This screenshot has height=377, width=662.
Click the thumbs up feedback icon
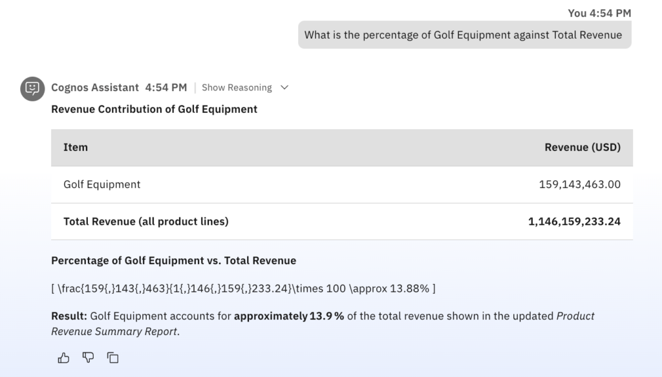63,357
